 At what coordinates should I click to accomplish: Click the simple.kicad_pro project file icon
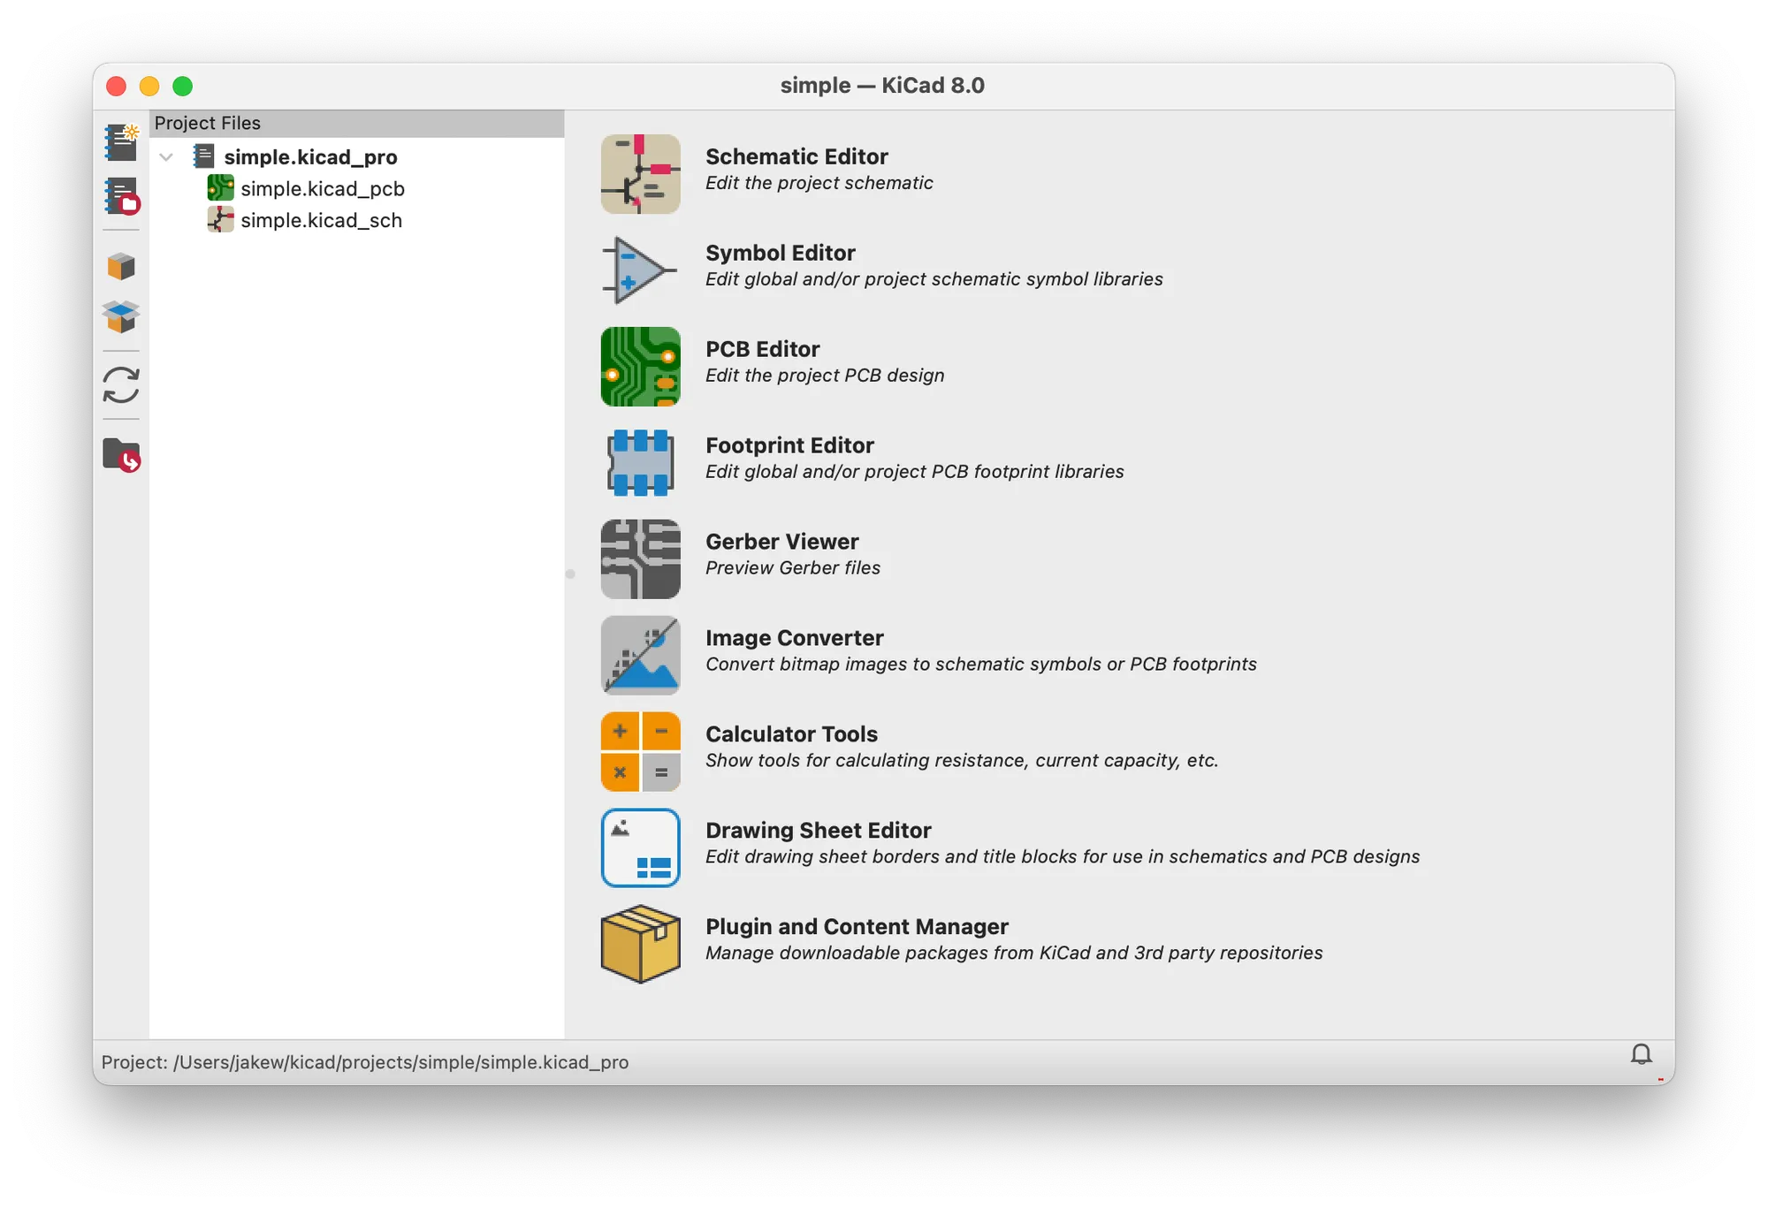pyautogui.click(x=203, y=156)
